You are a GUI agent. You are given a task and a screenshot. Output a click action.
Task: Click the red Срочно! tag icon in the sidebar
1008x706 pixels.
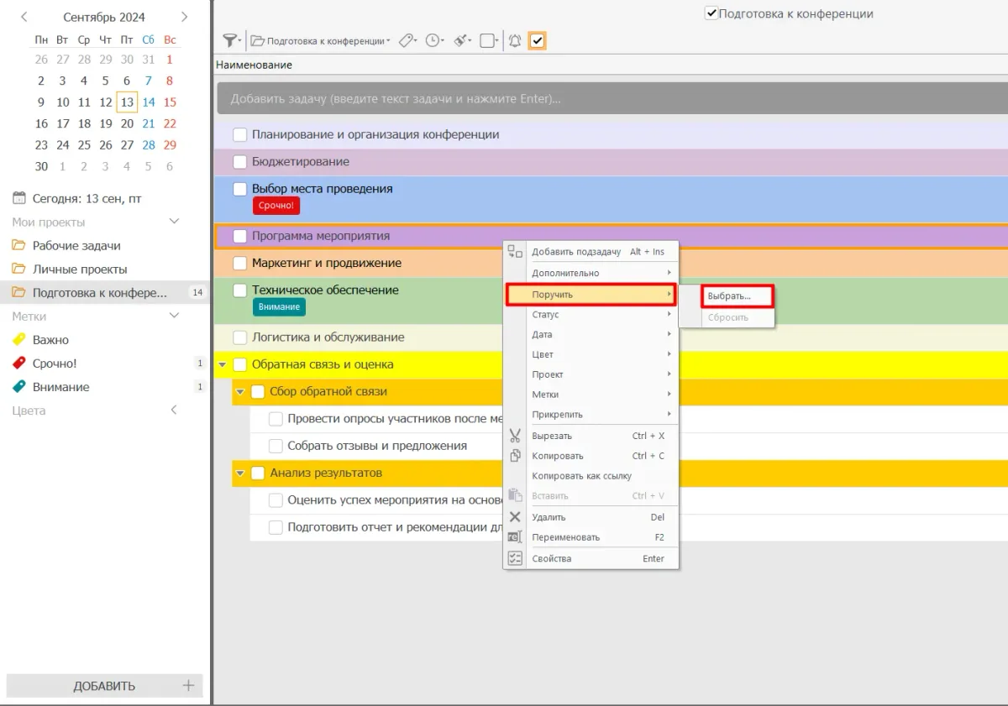tap(19, 363)
